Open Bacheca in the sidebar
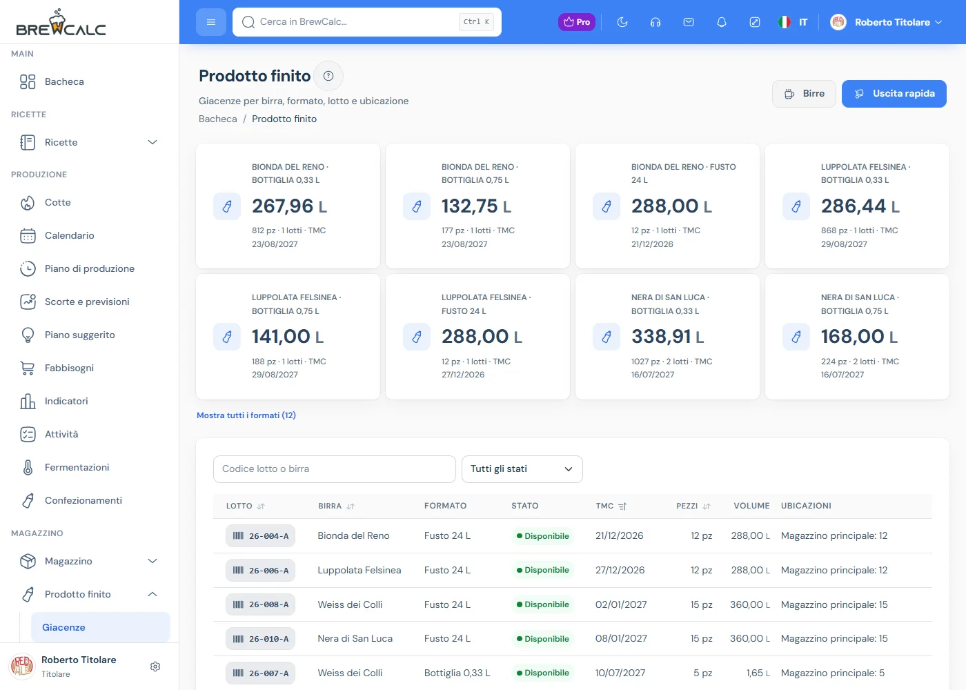The image size is (966, 690). [90, 81]
